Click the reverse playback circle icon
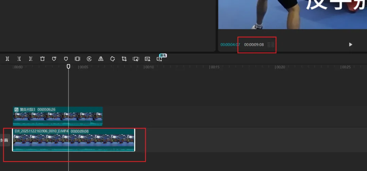This screenshot has height=171, width=367. pyautogui.click(x=89, y=59)
